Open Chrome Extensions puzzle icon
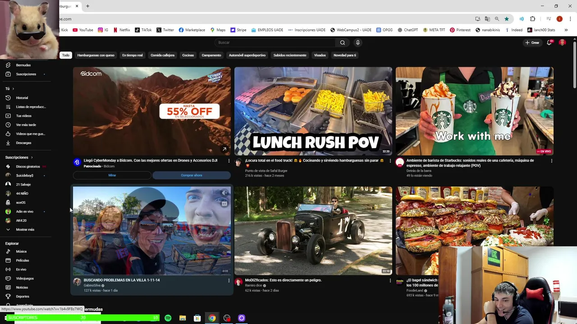This screenshot has width=577, height=324. [533, 19]
